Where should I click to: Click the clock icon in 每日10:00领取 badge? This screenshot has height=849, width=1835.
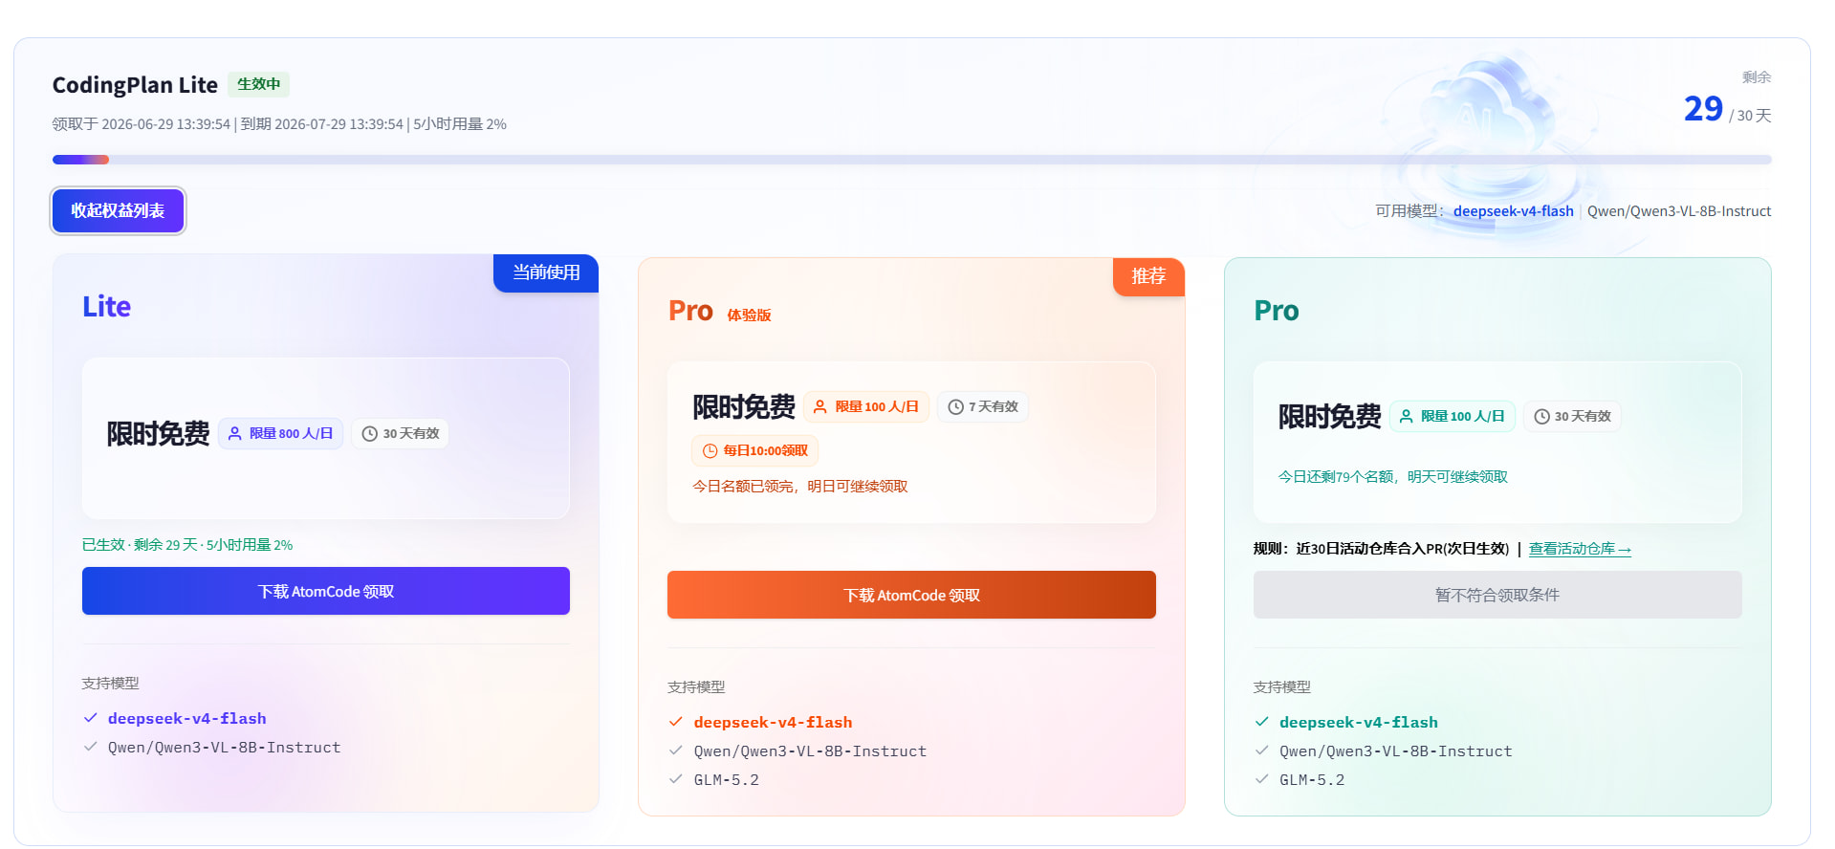pyautogui.click(x=710, y=450)
